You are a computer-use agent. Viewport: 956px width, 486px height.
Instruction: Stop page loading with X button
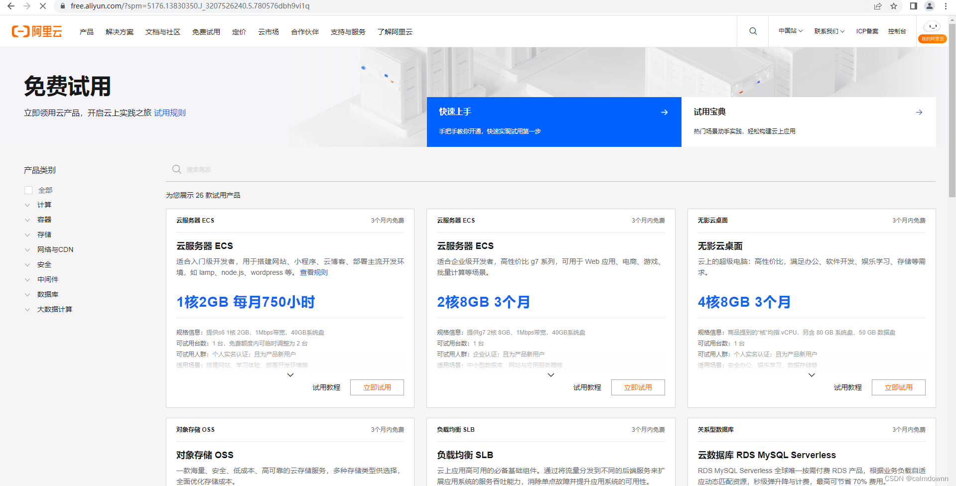pyautogui.click(x=43, y=6)
